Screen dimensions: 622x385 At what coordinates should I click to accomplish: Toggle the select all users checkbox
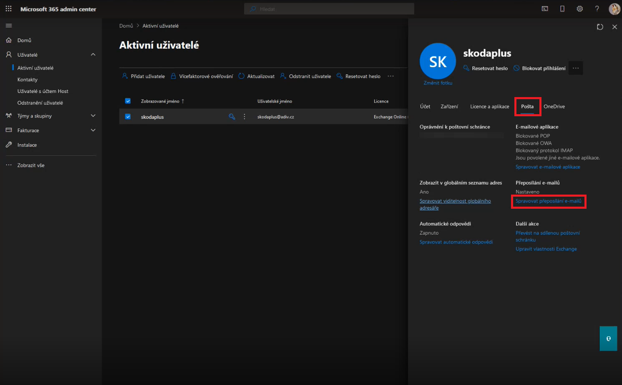pyautogui.click(x=128, y=101)
